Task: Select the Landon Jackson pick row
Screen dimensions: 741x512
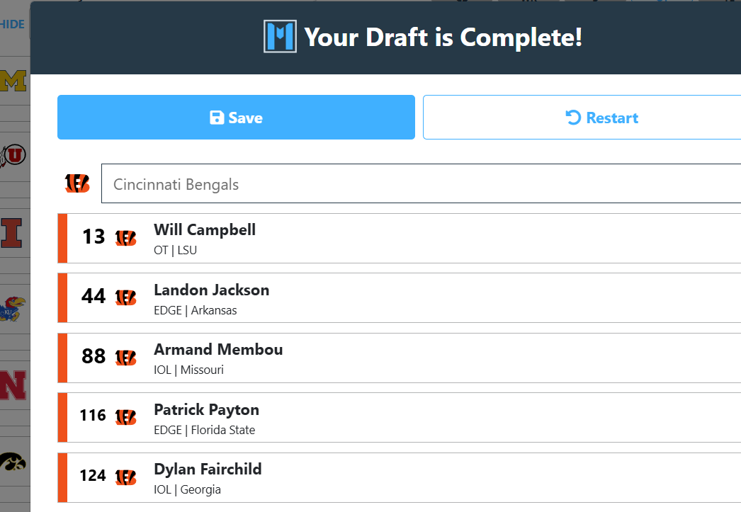Action: [400, 298]
